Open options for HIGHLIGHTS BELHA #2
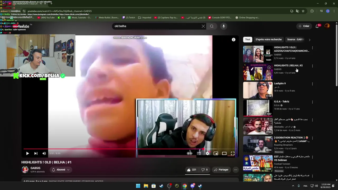This screenshot has width=338, height=190. (x=312, y=66)
